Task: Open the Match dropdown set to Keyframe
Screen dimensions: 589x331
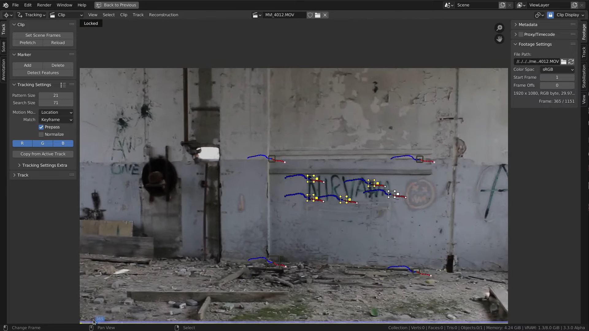Action: (x=56, y=120)
